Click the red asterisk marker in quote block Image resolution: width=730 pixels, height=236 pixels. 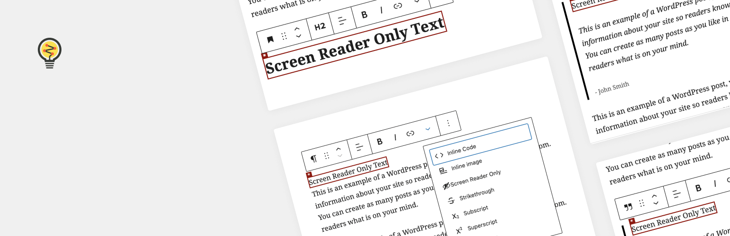(632, 220)
